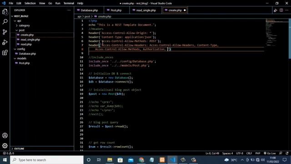
Task: Click the code minimap preview
Action: (x=276, y=32)
